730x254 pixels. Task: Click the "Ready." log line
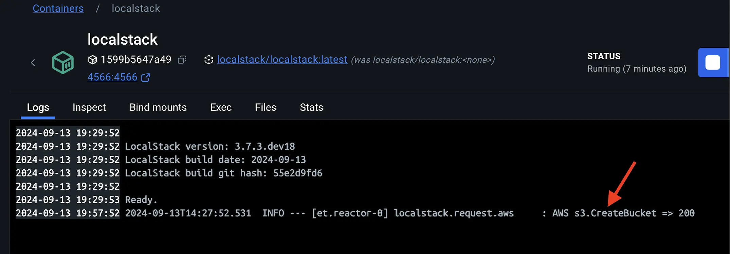coord(141,200)
